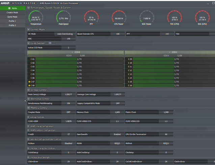Click CPU On-Die Termination value 60
215x165 pixels.
166,134
